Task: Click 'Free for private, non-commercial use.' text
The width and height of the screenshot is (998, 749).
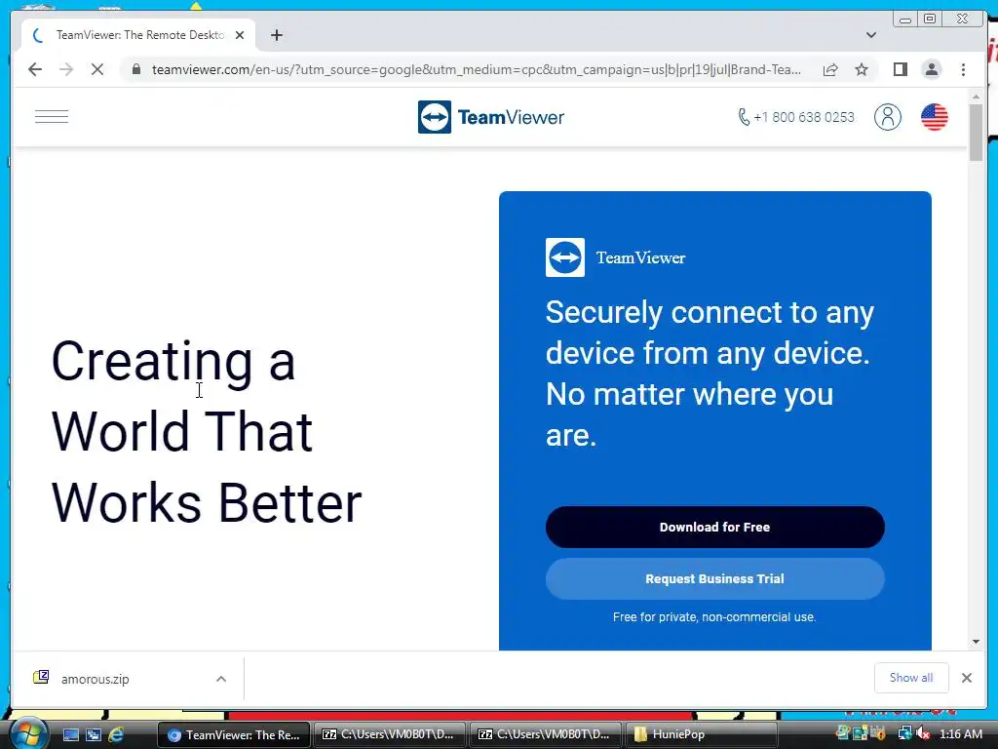Action: coord(714,616)
